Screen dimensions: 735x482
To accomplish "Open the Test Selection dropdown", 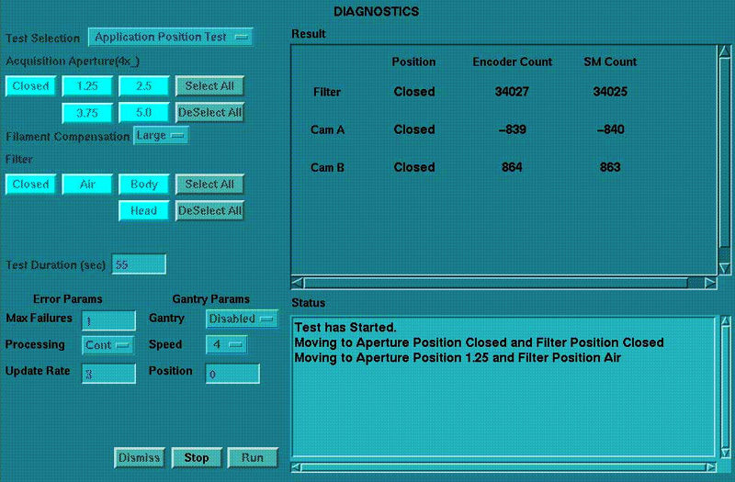I will point(171,38).
